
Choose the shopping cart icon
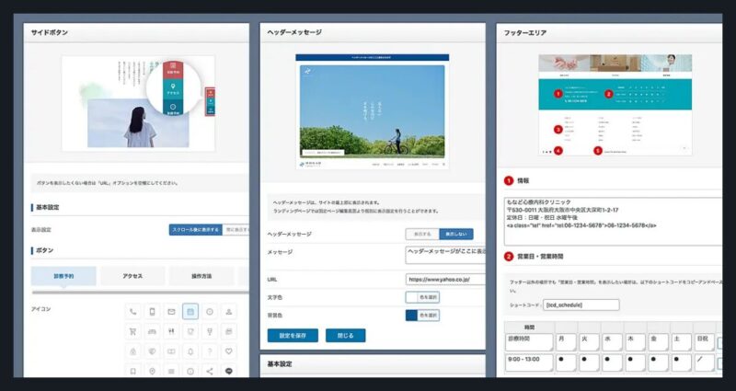[132, 332]
